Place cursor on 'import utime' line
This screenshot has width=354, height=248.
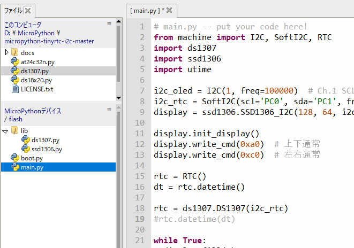pos(183,69)
